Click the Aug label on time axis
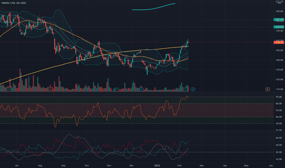The image size is (285, 168). (40, 166)
